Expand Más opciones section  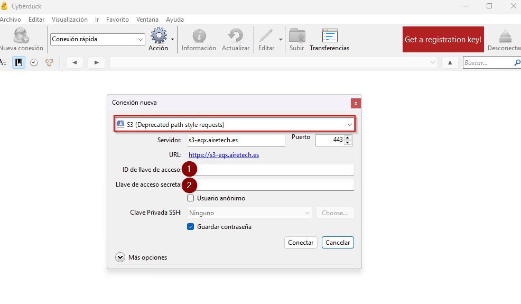coord(120,257)
